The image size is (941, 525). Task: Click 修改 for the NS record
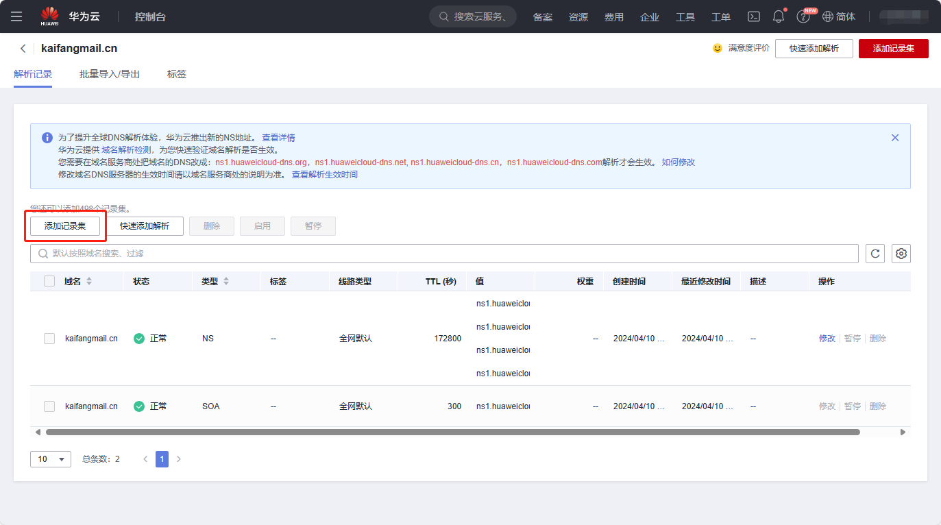click(827, 339)
